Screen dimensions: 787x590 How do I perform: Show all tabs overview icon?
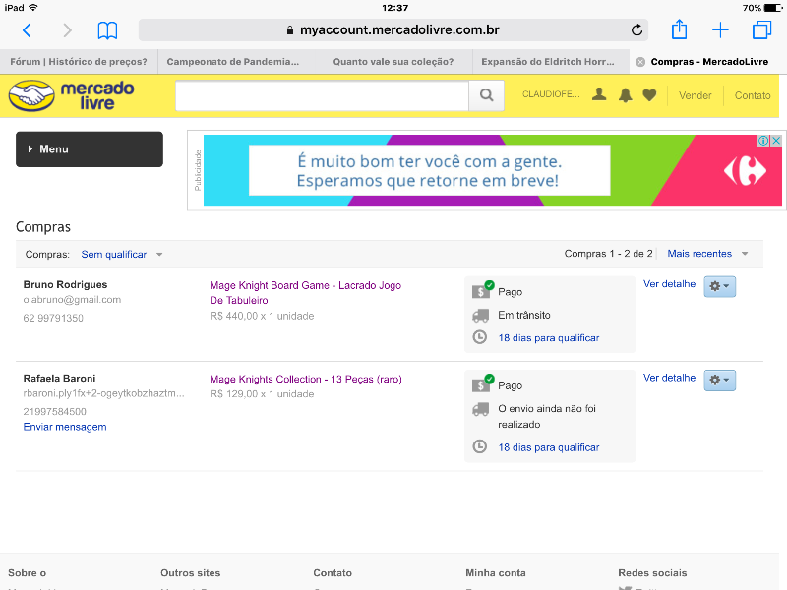[761, 30]
